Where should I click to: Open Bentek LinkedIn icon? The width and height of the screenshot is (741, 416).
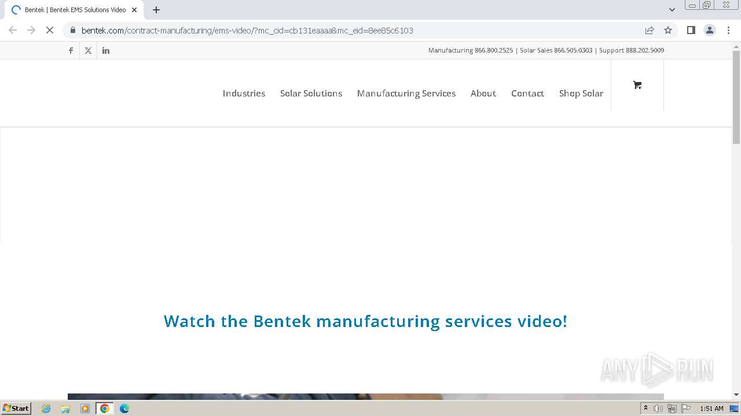click(x=105, y=50)
